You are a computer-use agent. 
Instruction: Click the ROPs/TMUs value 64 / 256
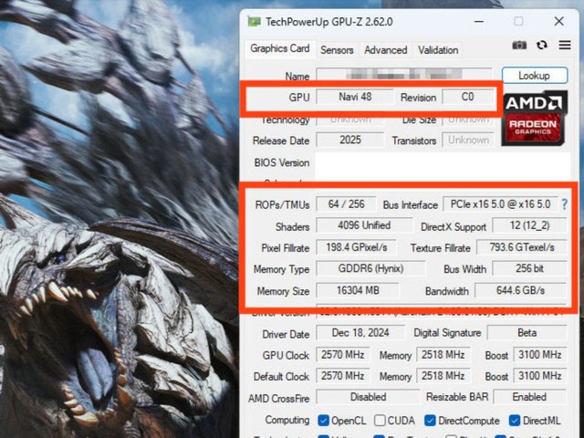coord(346,204)
